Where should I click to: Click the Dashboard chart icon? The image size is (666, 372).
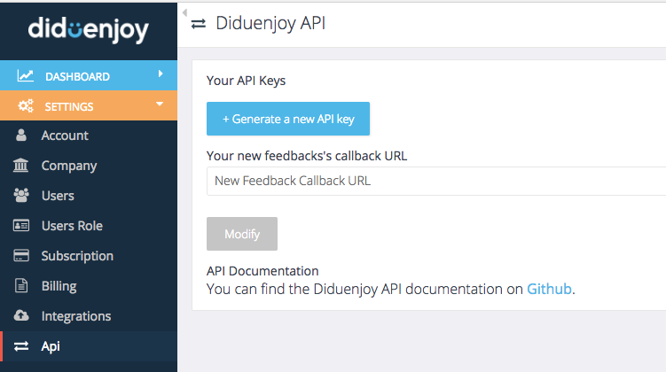tap(25, 76)
